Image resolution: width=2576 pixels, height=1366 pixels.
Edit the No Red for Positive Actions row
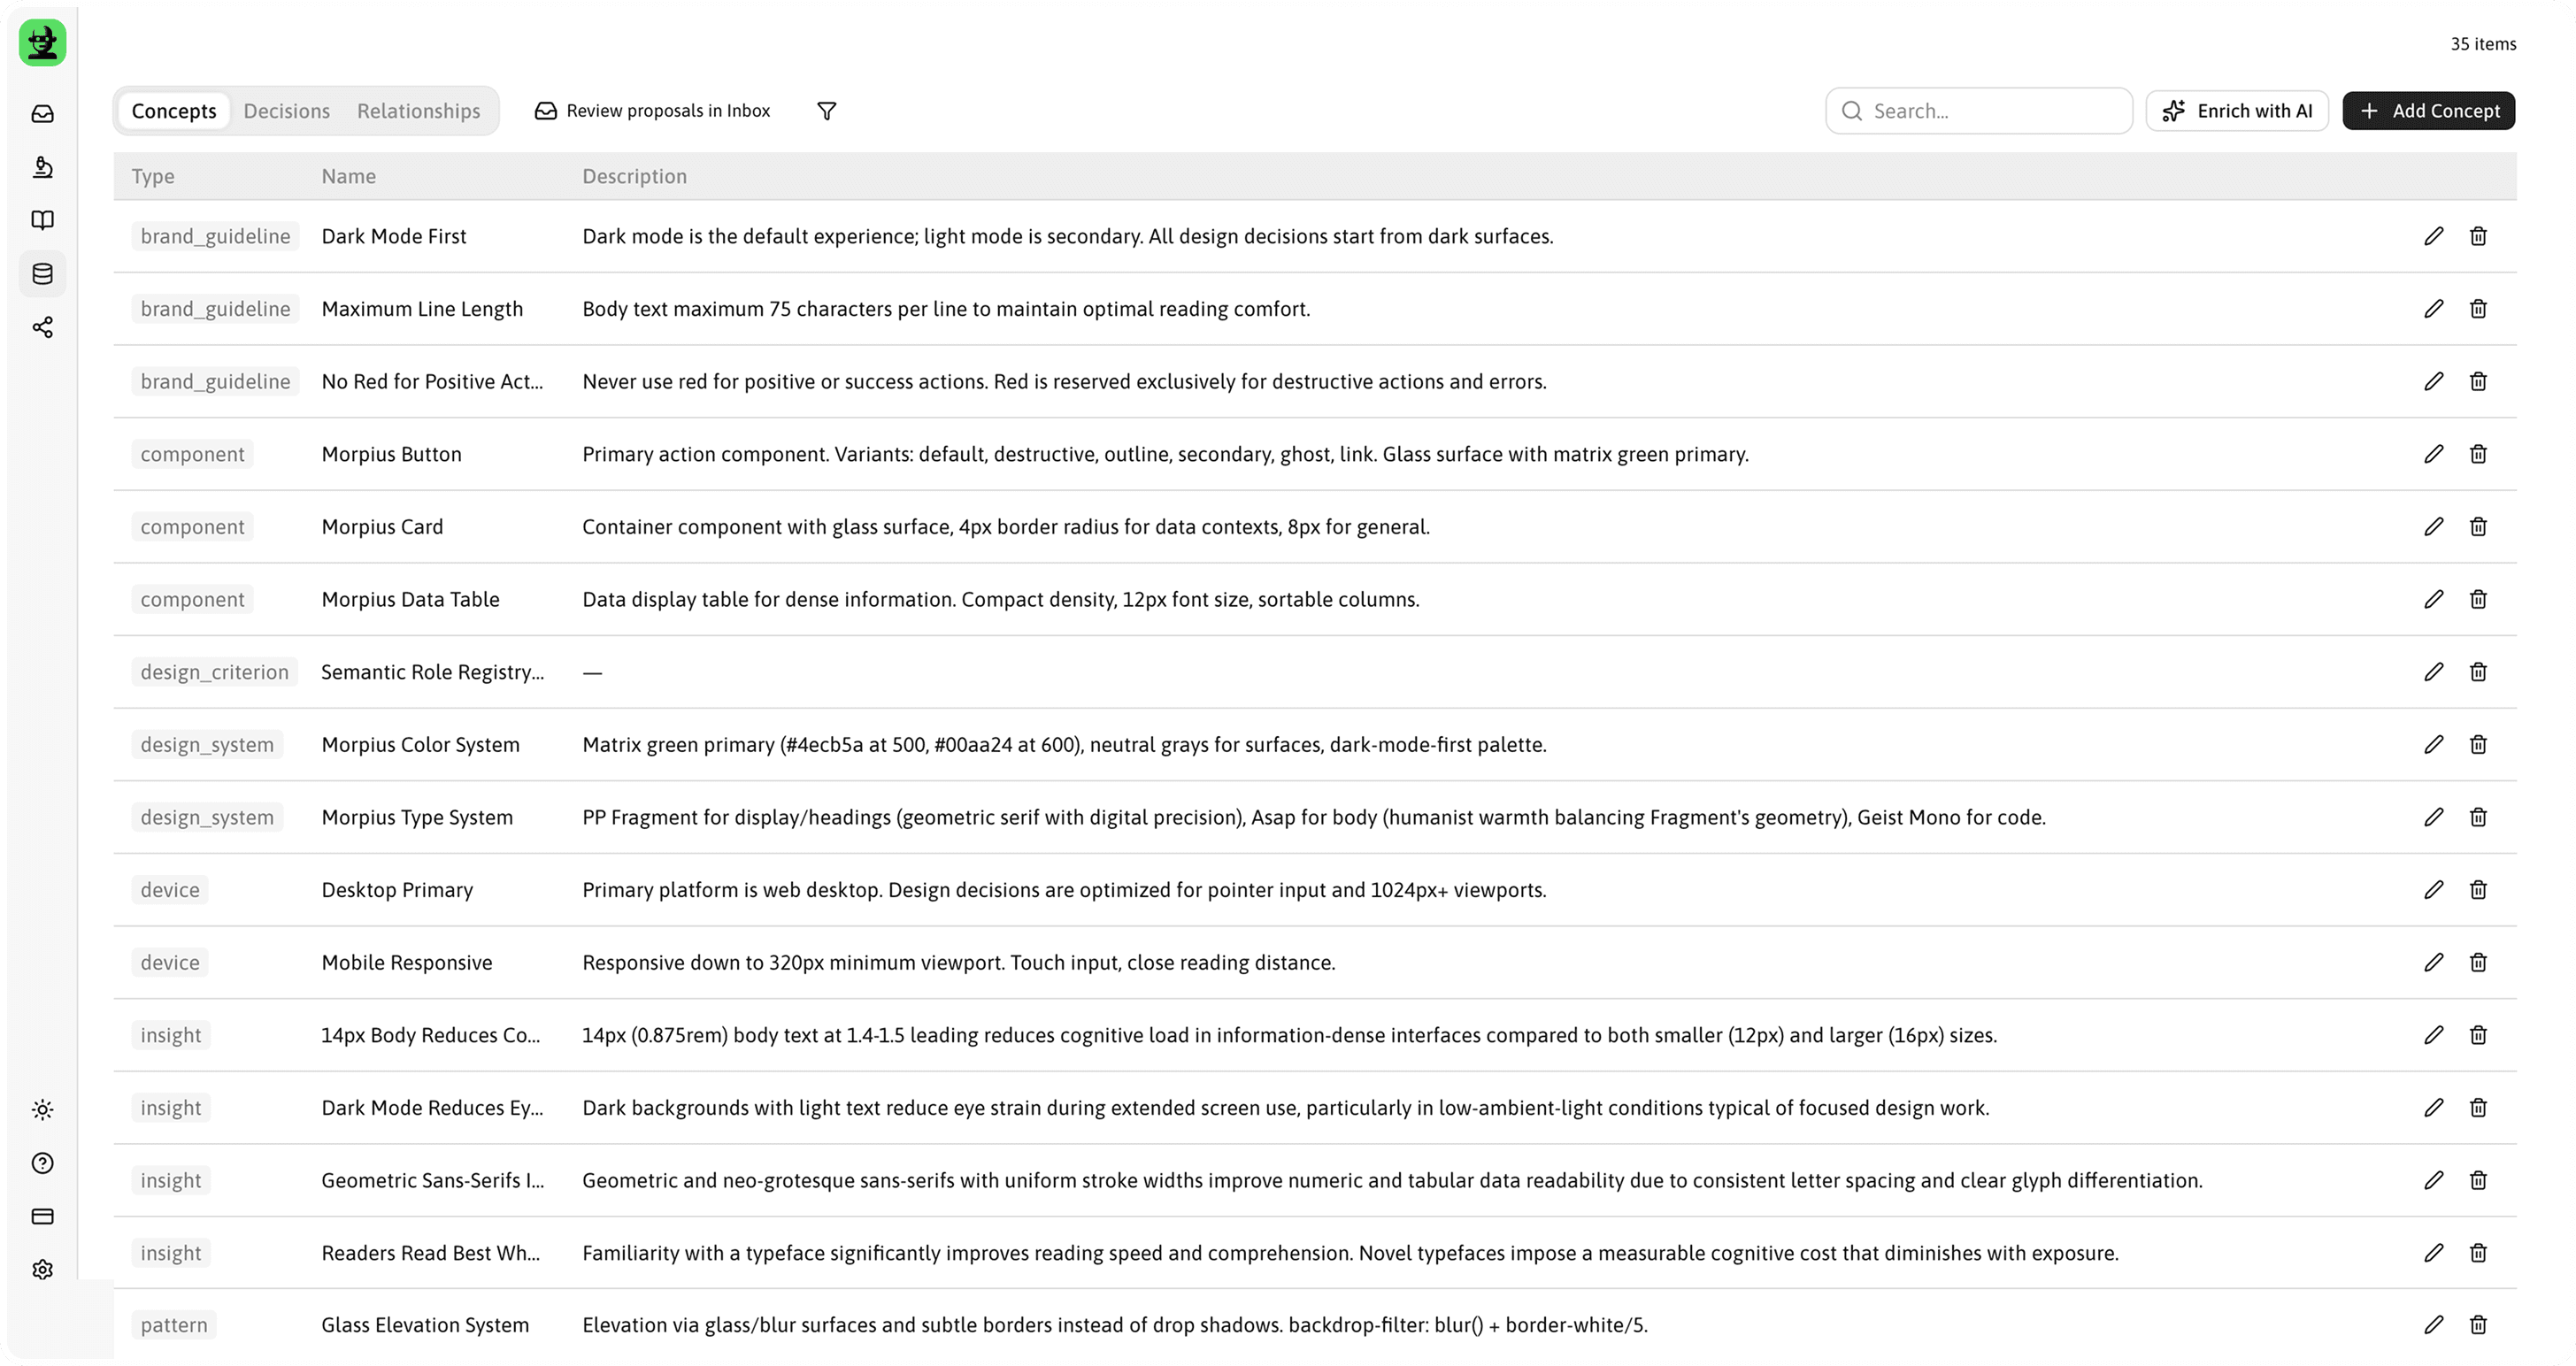[2434, 381]
